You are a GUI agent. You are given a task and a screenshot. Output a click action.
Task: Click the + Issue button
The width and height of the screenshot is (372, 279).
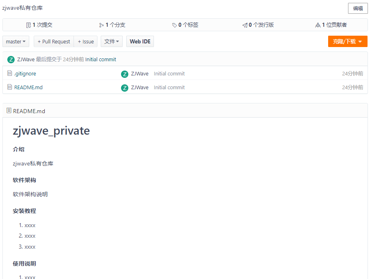[x=86, y=41]
